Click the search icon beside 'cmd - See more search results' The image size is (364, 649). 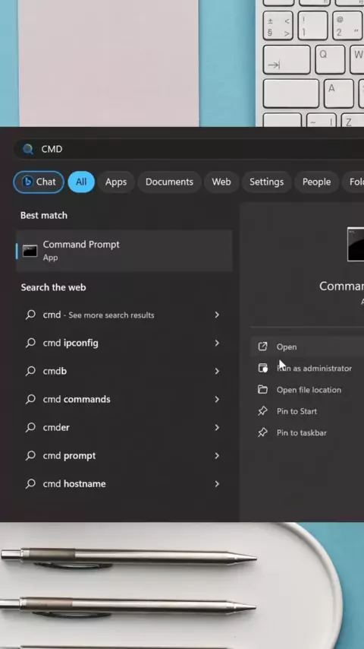(30, 315)
